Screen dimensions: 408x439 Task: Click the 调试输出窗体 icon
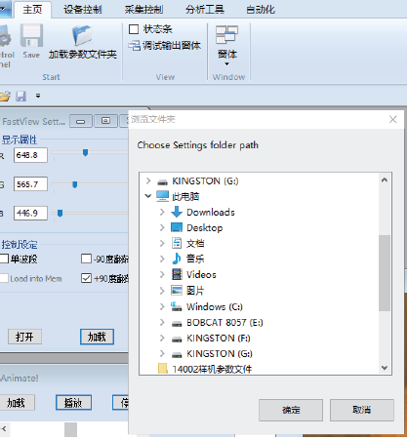pyautogui.click(x=134, y=46)
